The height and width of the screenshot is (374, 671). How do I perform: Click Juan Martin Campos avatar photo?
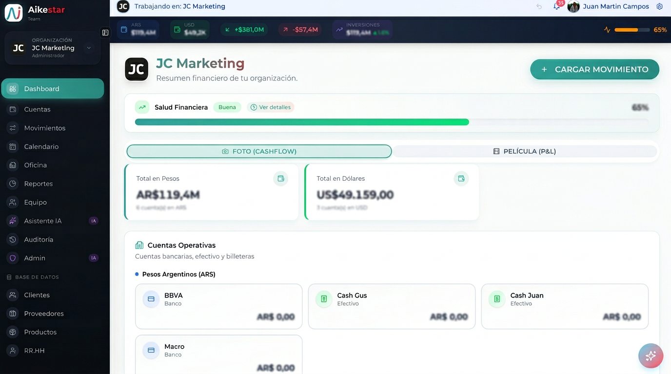click(x=573, y=6)
